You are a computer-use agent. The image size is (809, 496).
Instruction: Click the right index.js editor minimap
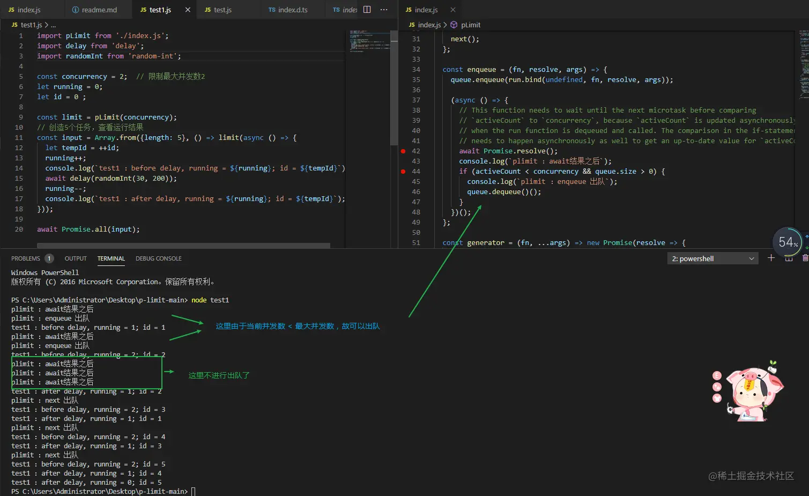[803, 64]
